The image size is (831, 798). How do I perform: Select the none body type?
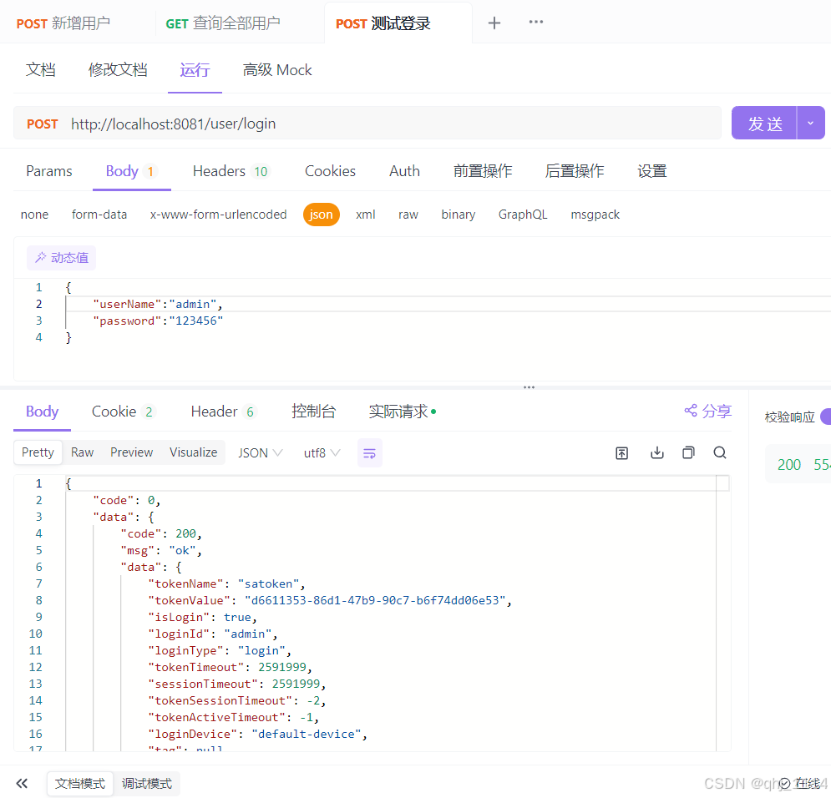pos(34,215)
